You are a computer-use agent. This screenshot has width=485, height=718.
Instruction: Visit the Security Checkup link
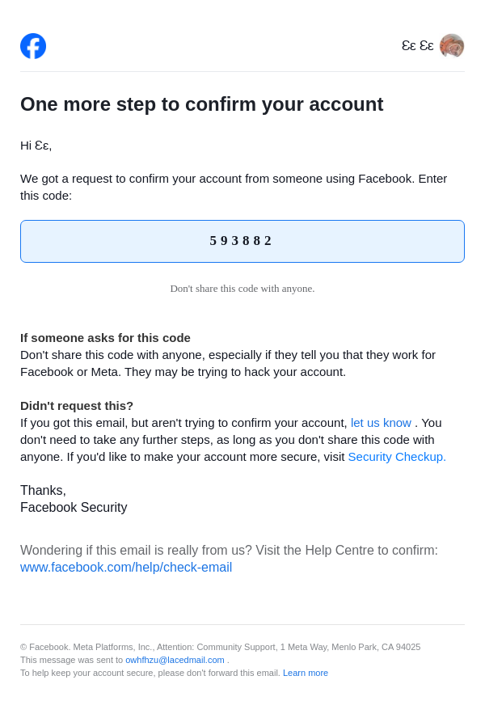point(397,457)
